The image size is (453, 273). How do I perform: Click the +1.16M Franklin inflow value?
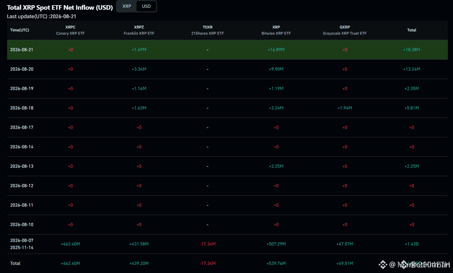point(139,88)
